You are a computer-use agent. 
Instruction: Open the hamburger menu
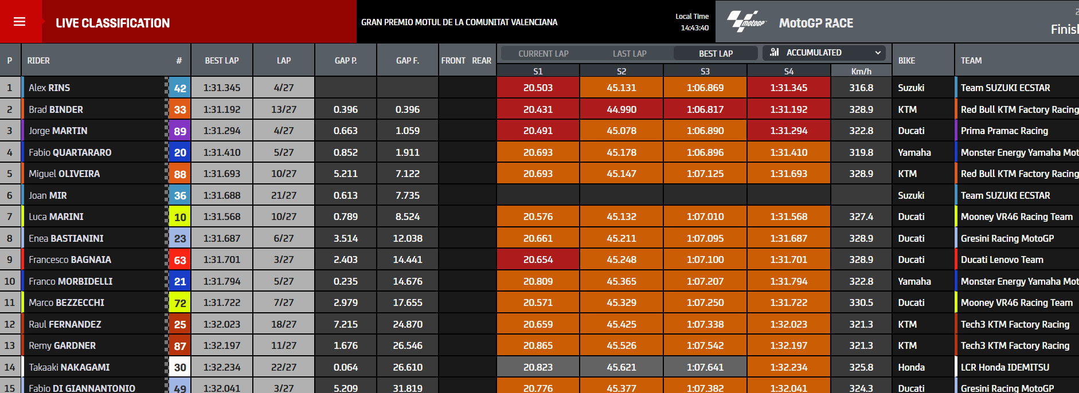coord(19,22)
